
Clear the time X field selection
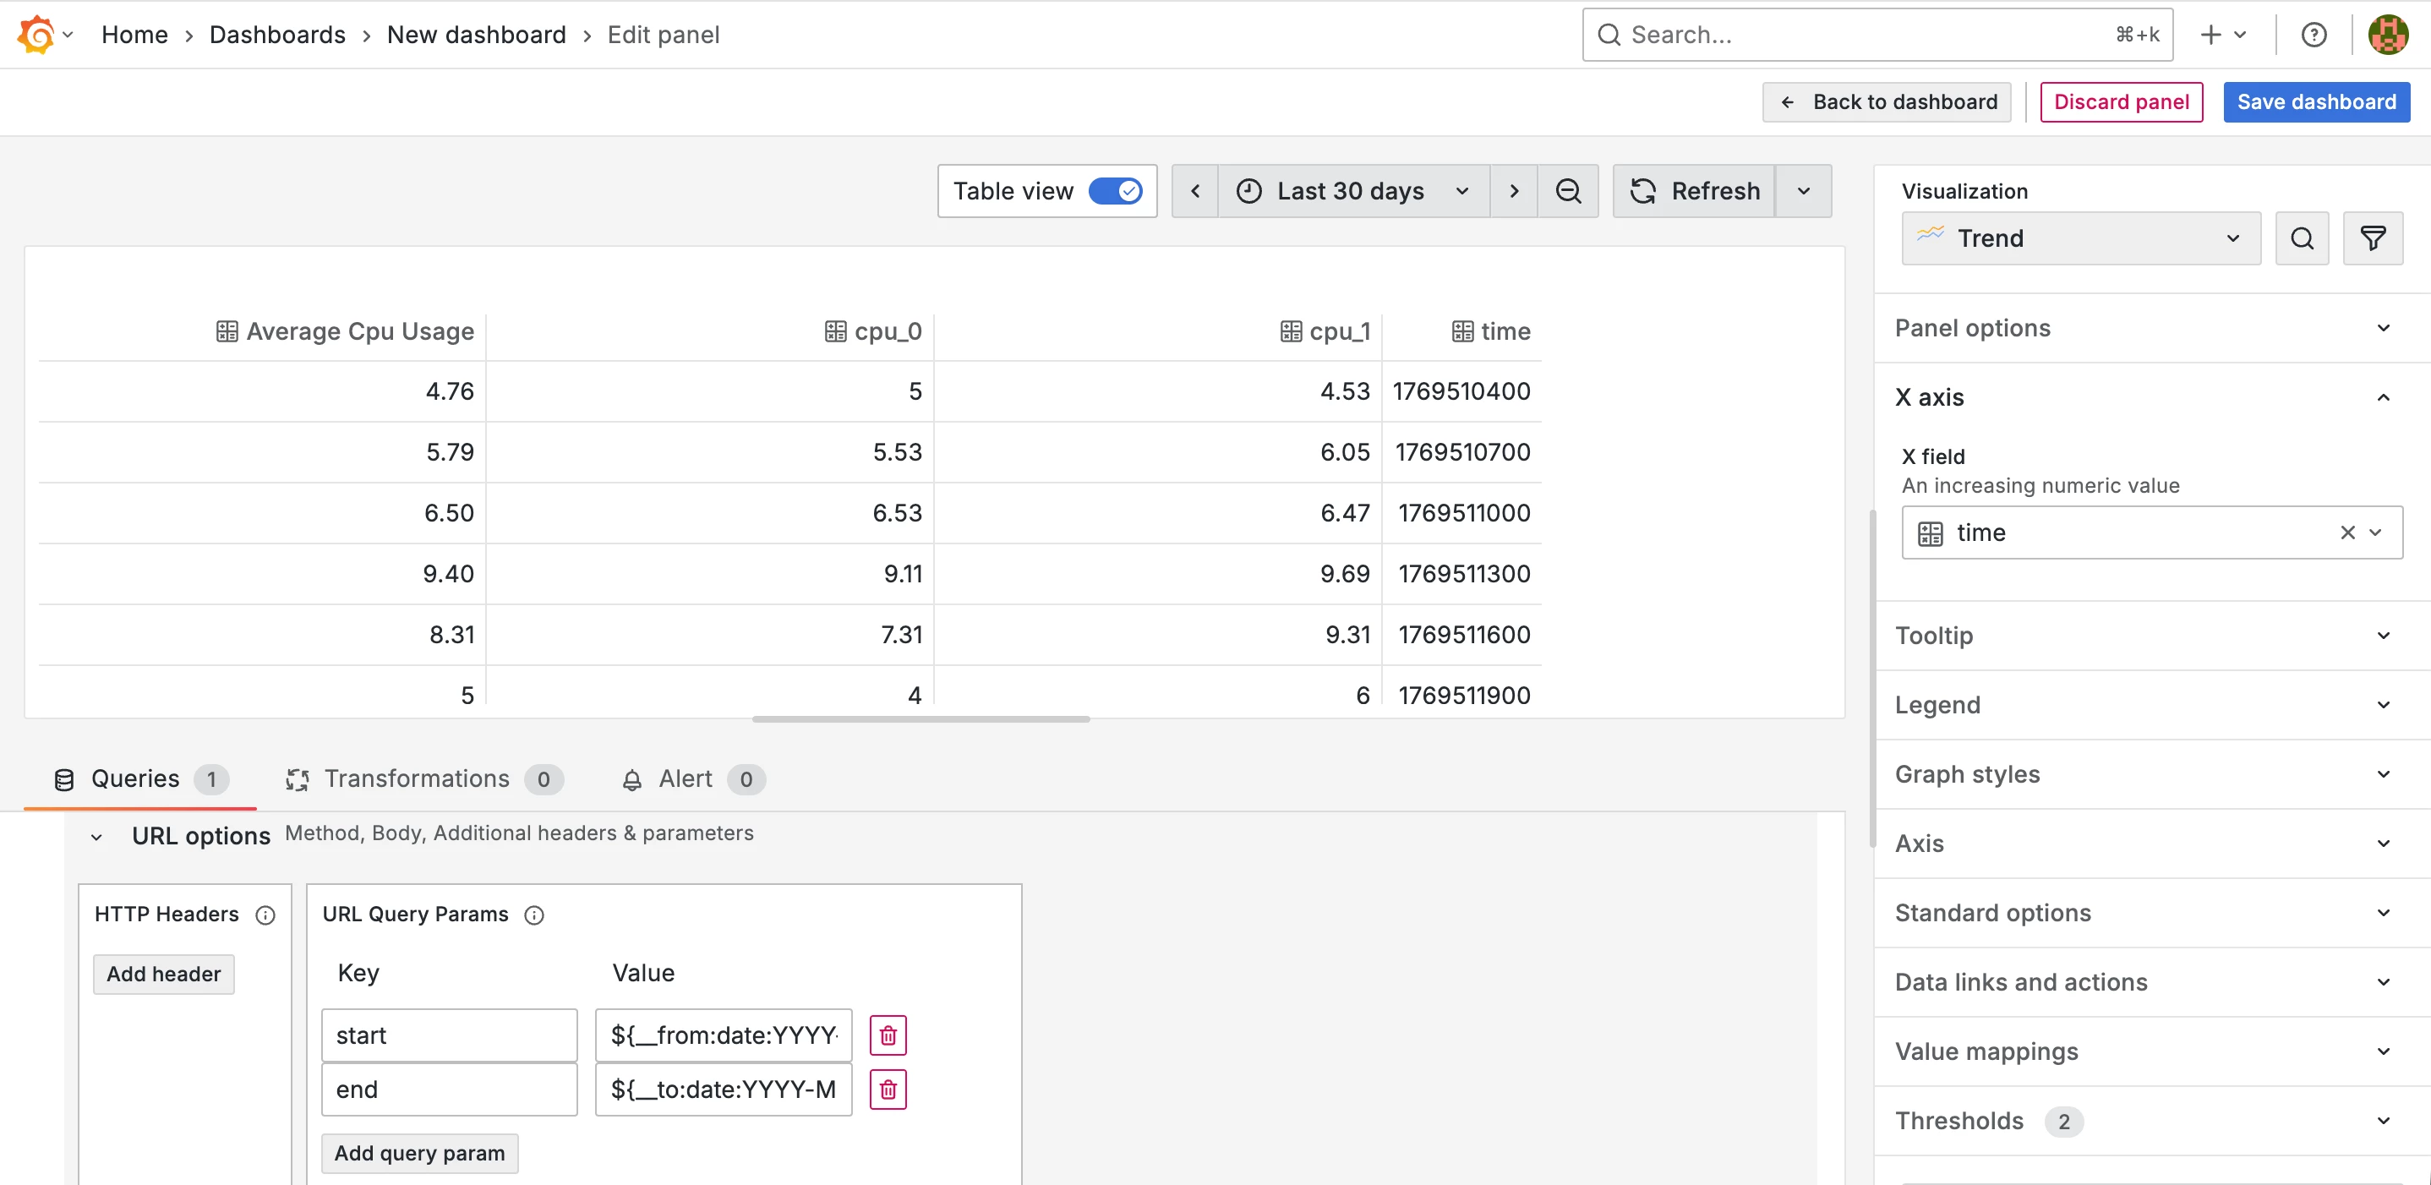[2347, 533]
